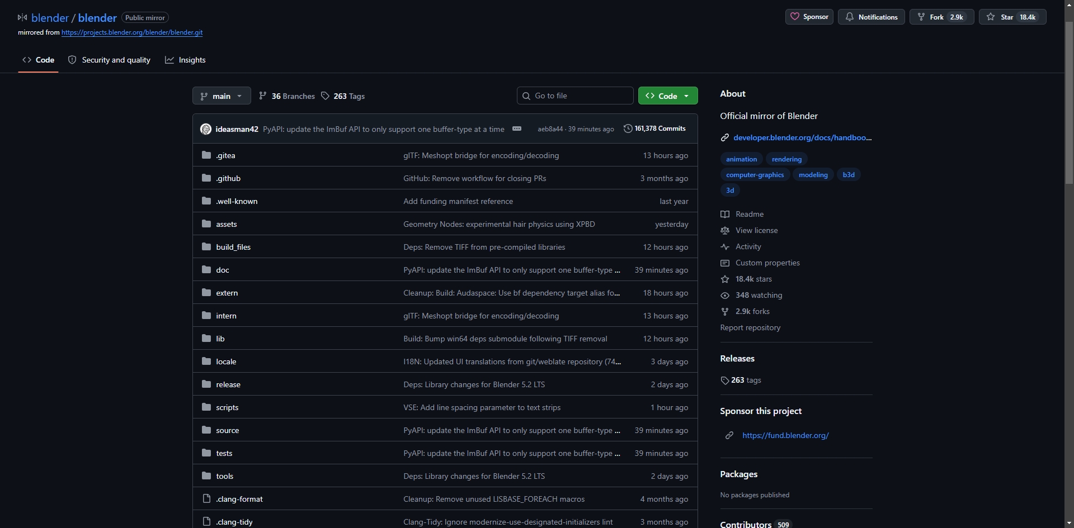1074x528 pixels.
Task: Click the Go to file search field
Action: [x=575, y=96]
